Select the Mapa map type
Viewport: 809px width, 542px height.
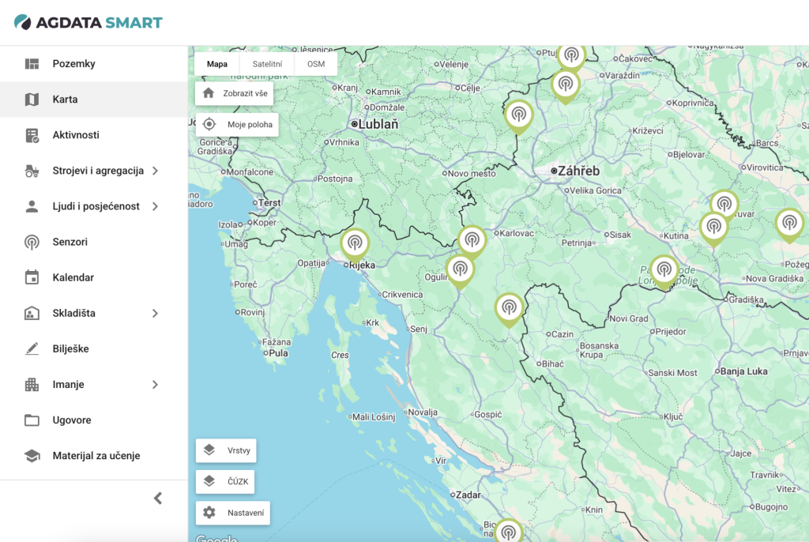[217, 64]
